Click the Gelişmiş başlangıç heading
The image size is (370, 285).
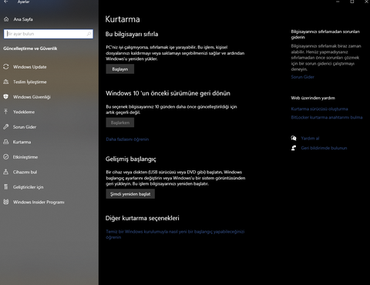tap(131, 159)
